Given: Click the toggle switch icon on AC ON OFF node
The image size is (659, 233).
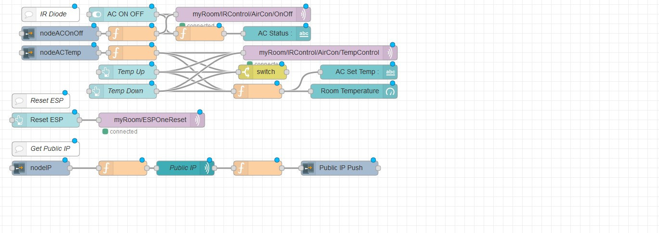Looking at the screenshot, I should 96,14.
